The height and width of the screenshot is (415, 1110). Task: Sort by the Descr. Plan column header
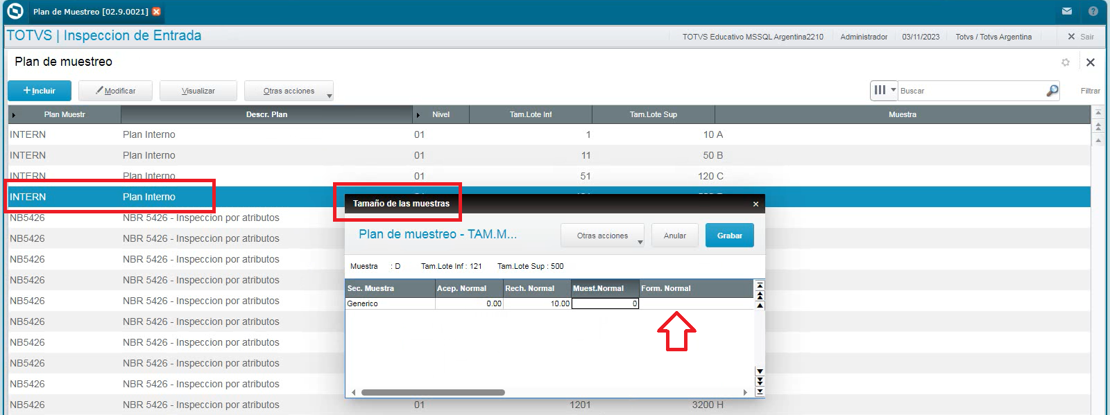tap(266, 114)
